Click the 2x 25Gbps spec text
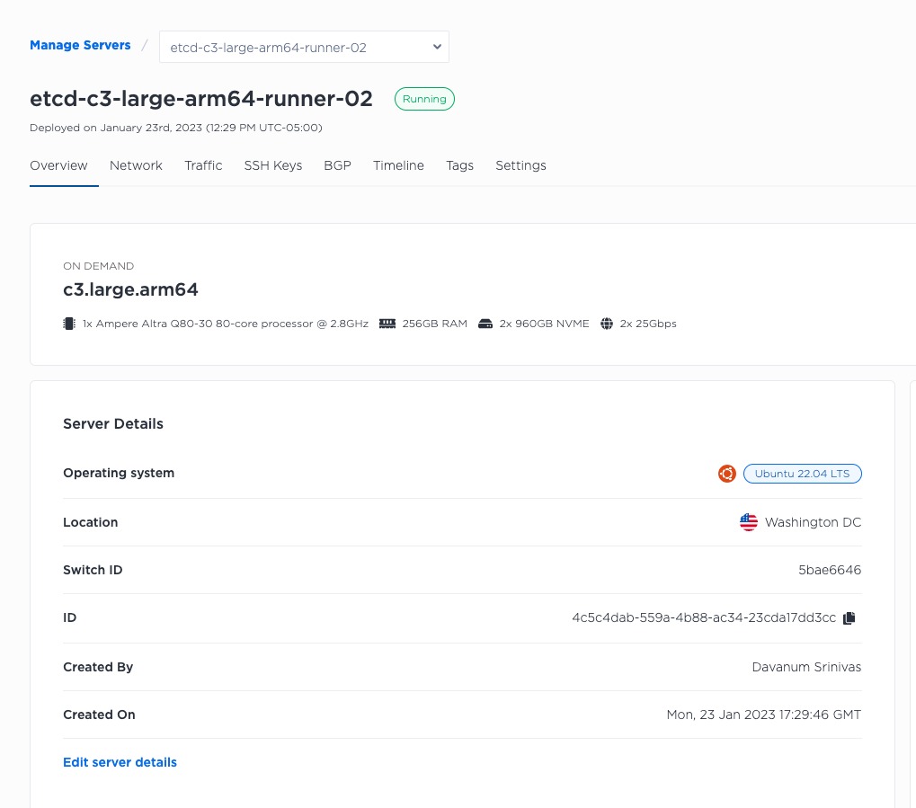 (x=648, y=323)
